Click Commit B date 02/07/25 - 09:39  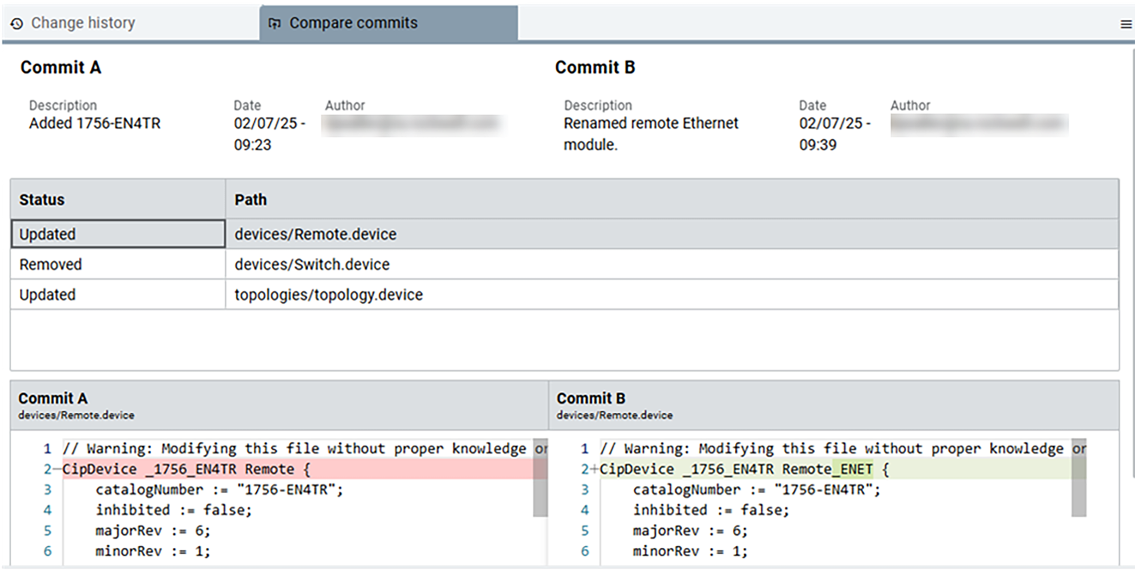pos(834,134)
